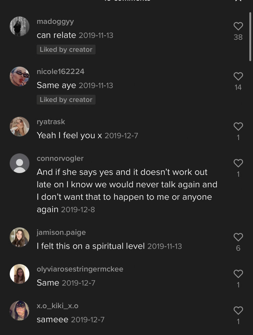The width and height of the screenshot is (253, 335).
Task: Tap the username olyviarosestringermckee
Action: (80, 269)
